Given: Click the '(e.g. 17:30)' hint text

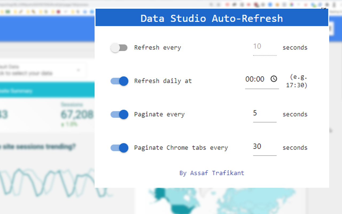Looking at the screenshot, I should point(297,81).
